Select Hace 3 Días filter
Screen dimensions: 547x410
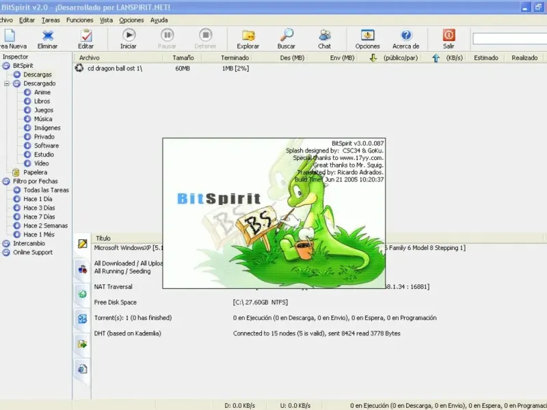(x=39, y=208)
